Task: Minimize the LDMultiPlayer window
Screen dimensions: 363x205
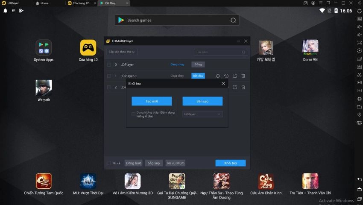Action: pyautogui.click(x=238, y=41)
